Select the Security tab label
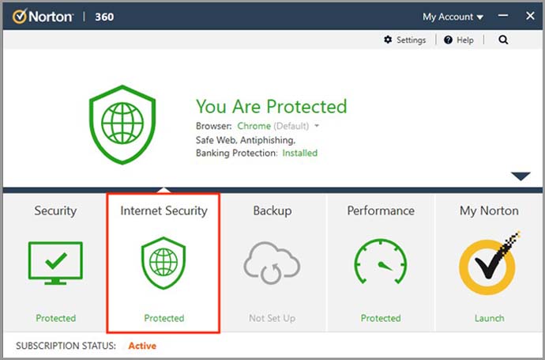This screenshot has height=360, width=545. 55,210
